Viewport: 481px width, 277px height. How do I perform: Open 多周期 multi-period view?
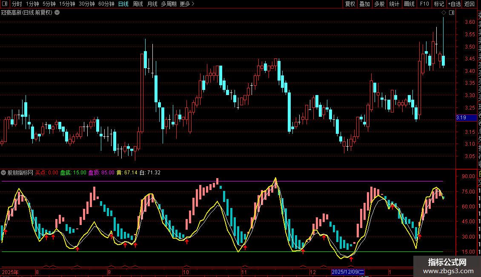tap(169, 4)
